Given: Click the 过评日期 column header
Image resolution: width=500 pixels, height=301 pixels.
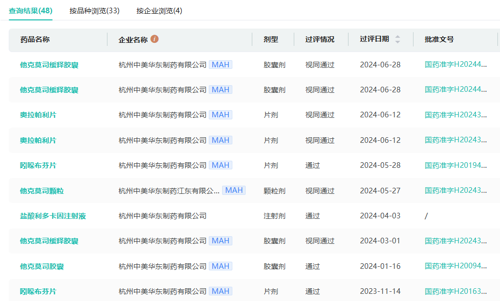Looking at the screenshot, I should click(374, 39).
